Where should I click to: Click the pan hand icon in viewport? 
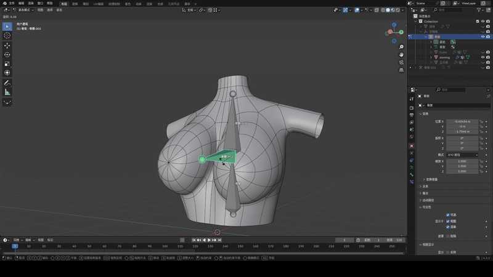(x=401, y=54)
